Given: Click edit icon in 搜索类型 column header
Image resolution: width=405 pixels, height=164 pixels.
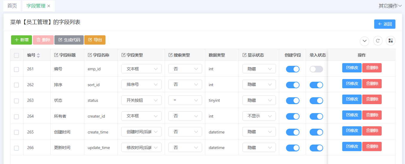Looking at the screenshot, I should click(170, 55).
